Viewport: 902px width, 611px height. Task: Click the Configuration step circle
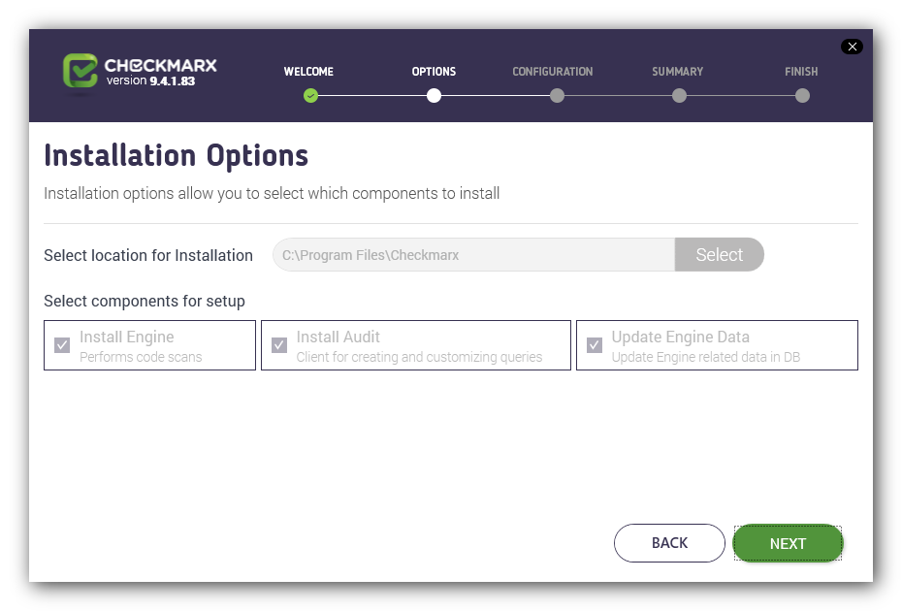[x=557, y=95]
